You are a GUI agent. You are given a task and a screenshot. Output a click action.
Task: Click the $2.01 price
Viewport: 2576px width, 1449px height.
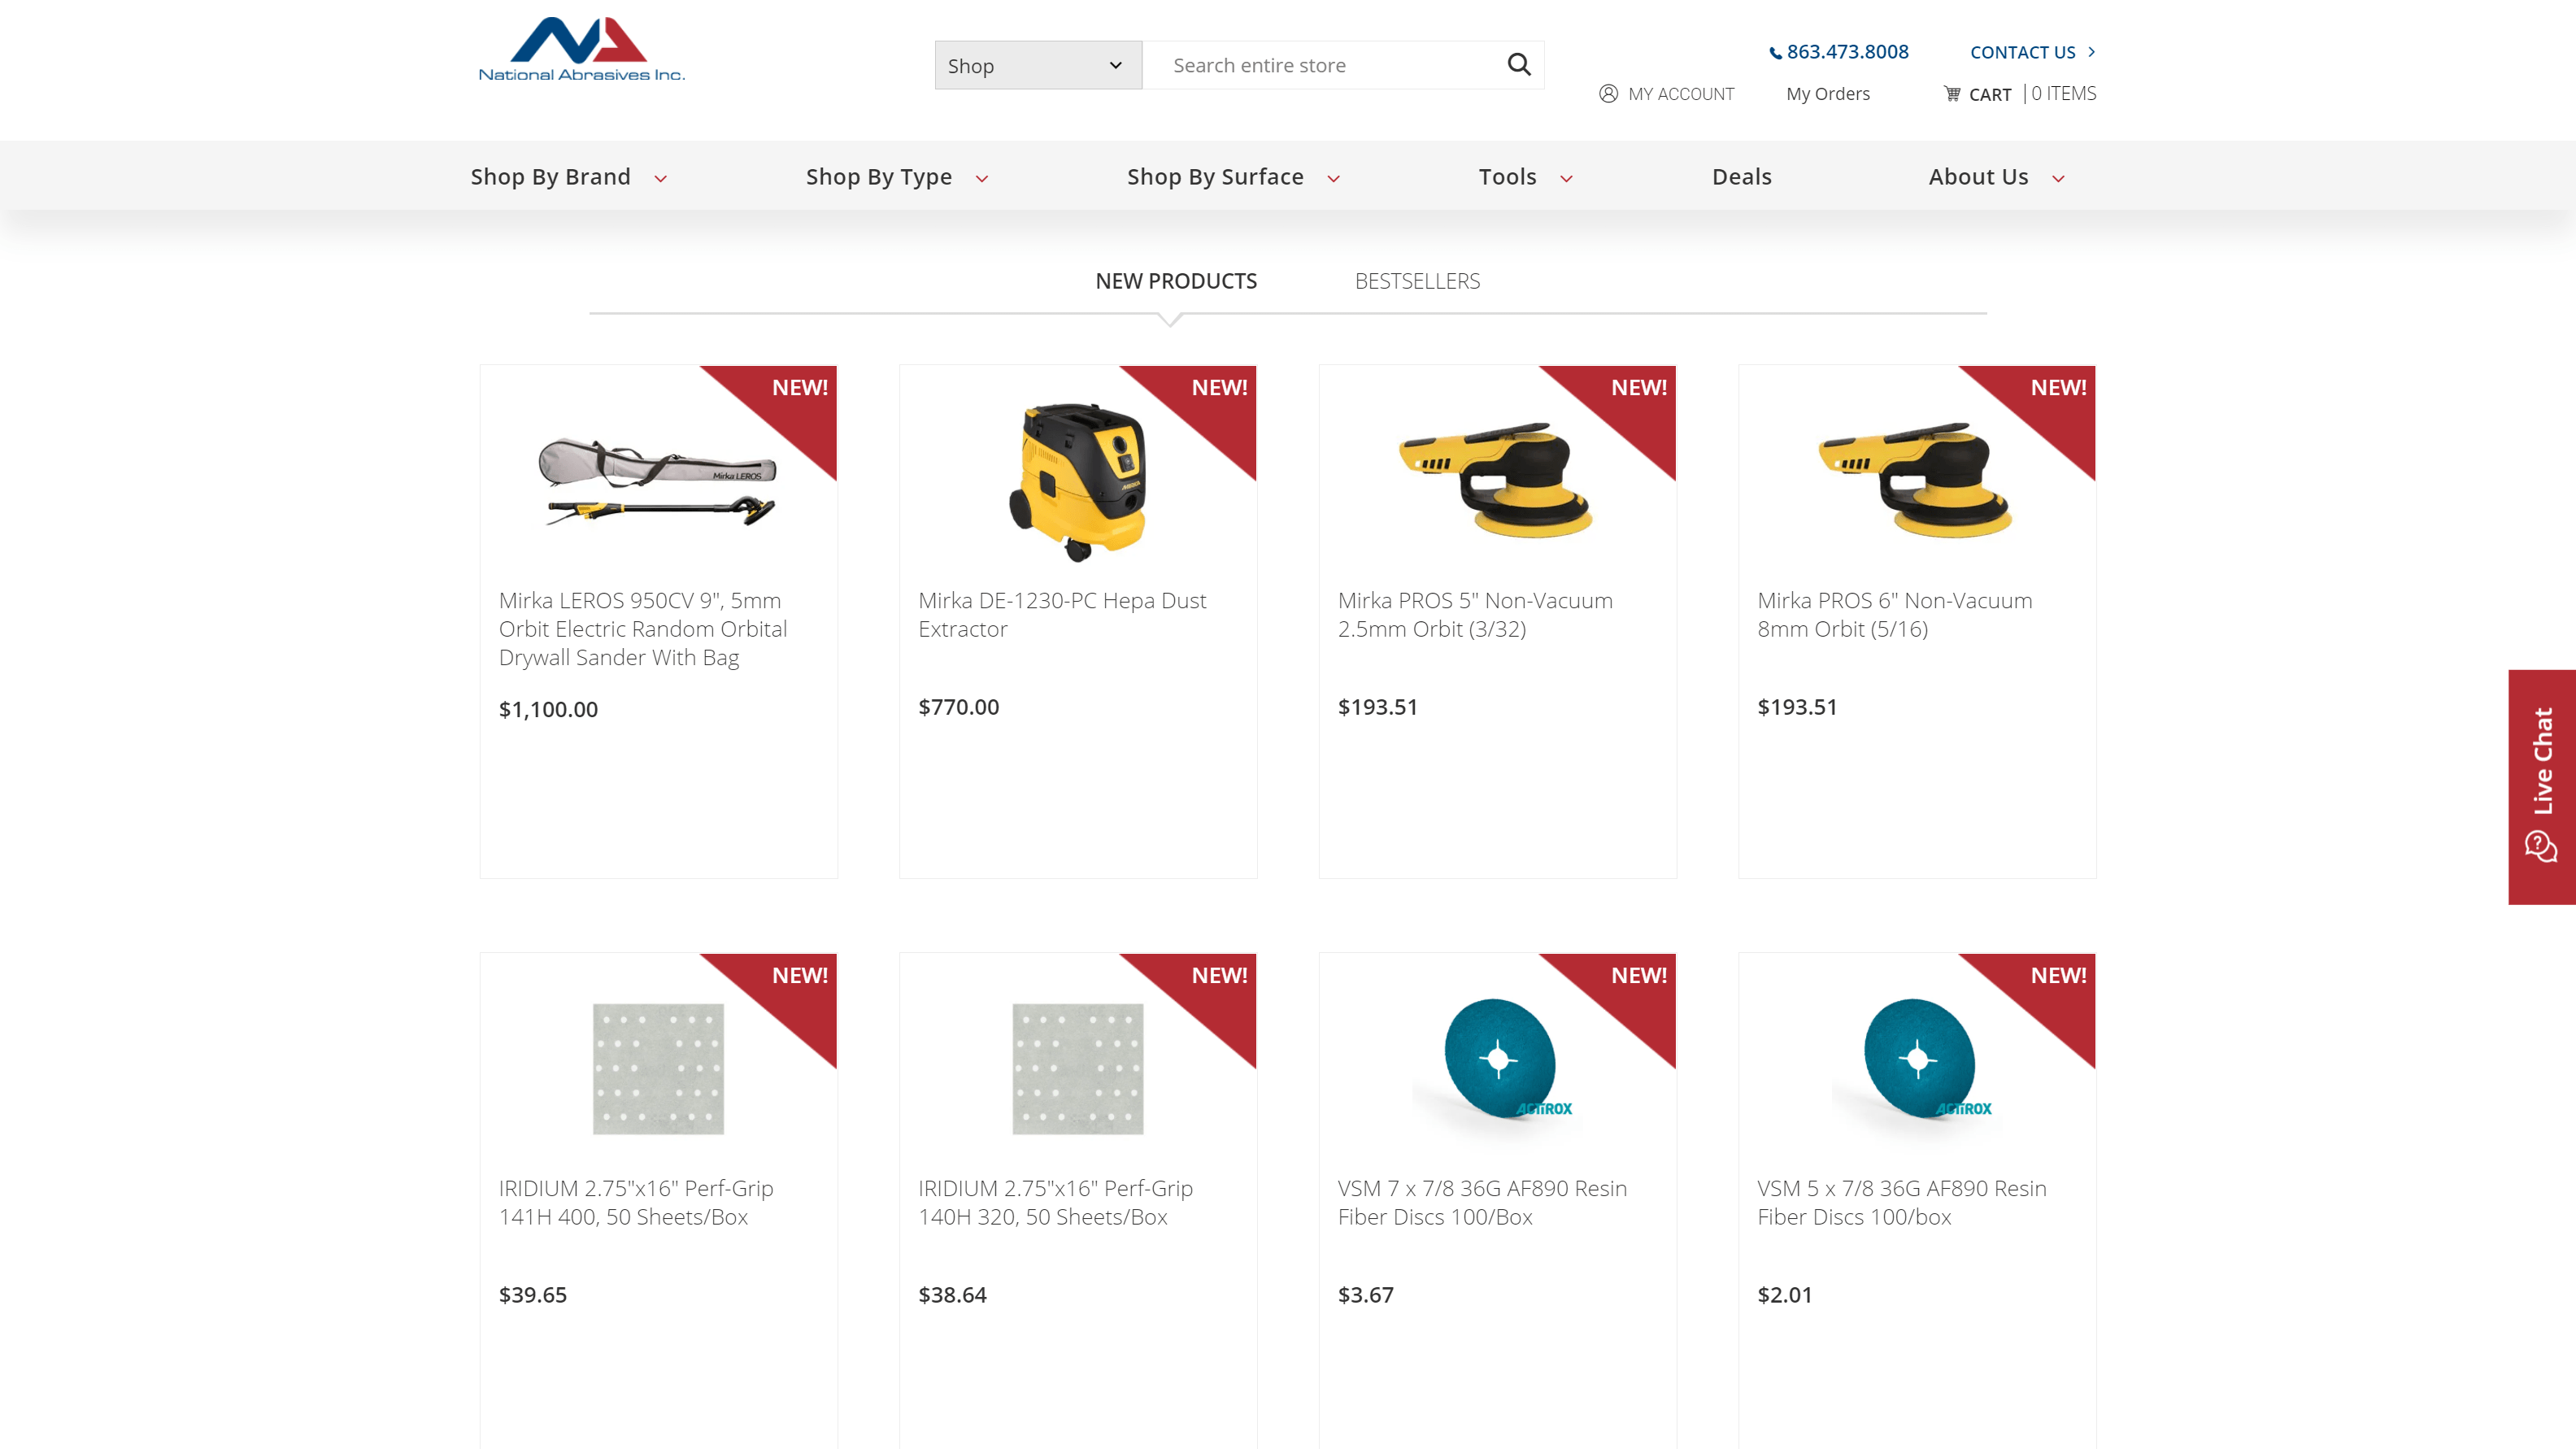coord(1784,1295)
